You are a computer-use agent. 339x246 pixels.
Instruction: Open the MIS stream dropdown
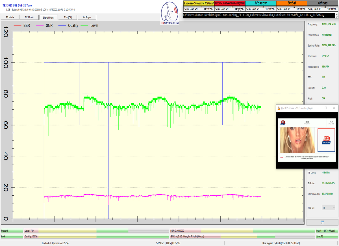[328, 208]
